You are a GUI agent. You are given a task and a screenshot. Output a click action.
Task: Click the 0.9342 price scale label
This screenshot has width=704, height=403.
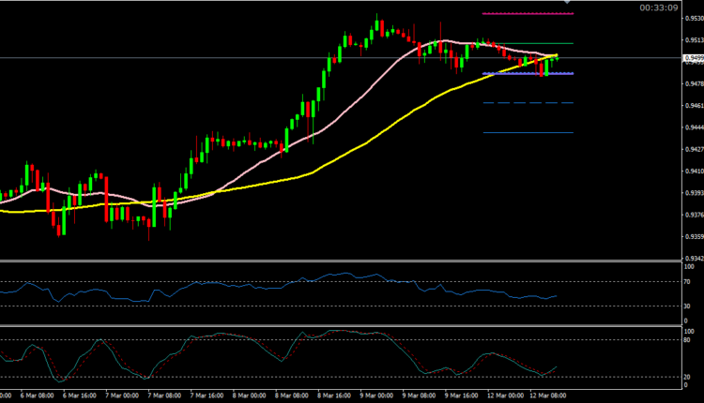point(692,259)
